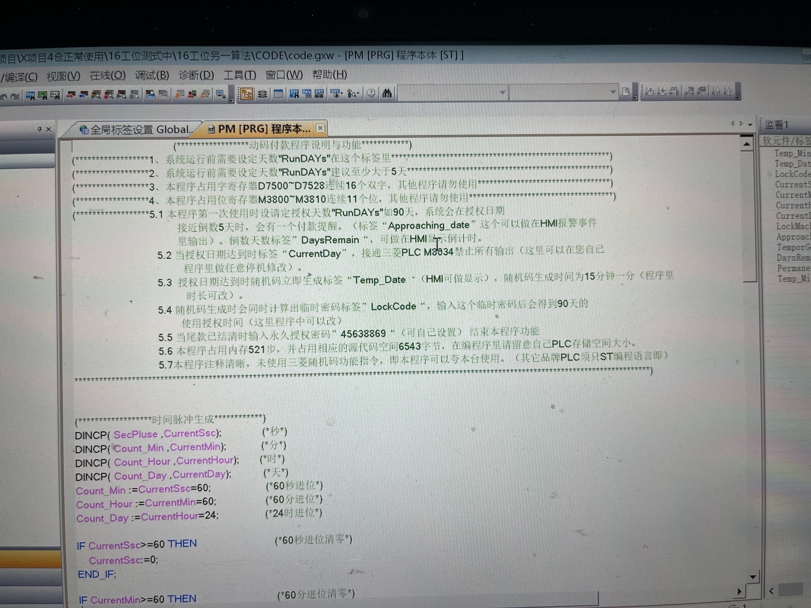This screenshot has height=608, width=811.
Task: Unpin the left navigation panel
Action: pos(40,129)
